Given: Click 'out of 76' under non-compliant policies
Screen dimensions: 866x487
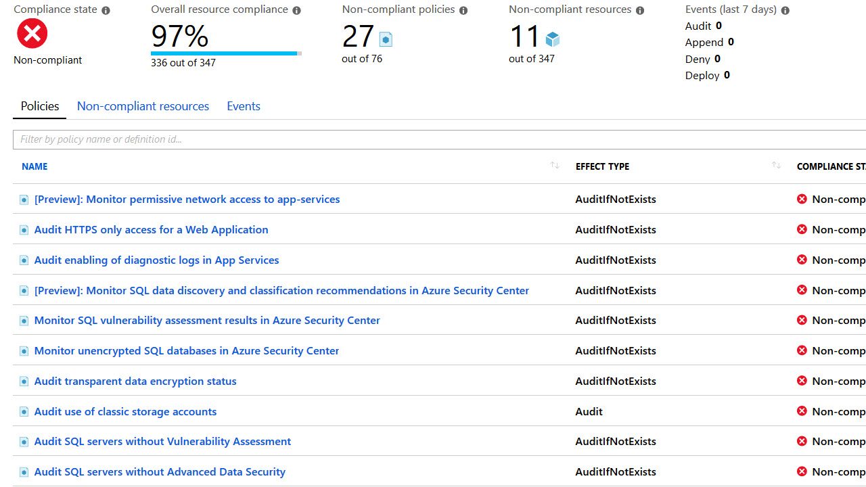Looking at the screenshot, I should pos(362,59).
